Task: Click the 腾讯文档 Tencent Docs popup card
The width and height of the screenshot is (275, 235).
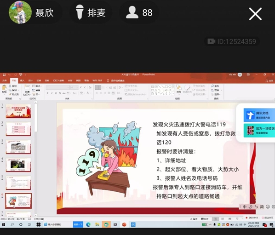Action: coord(259,115)
